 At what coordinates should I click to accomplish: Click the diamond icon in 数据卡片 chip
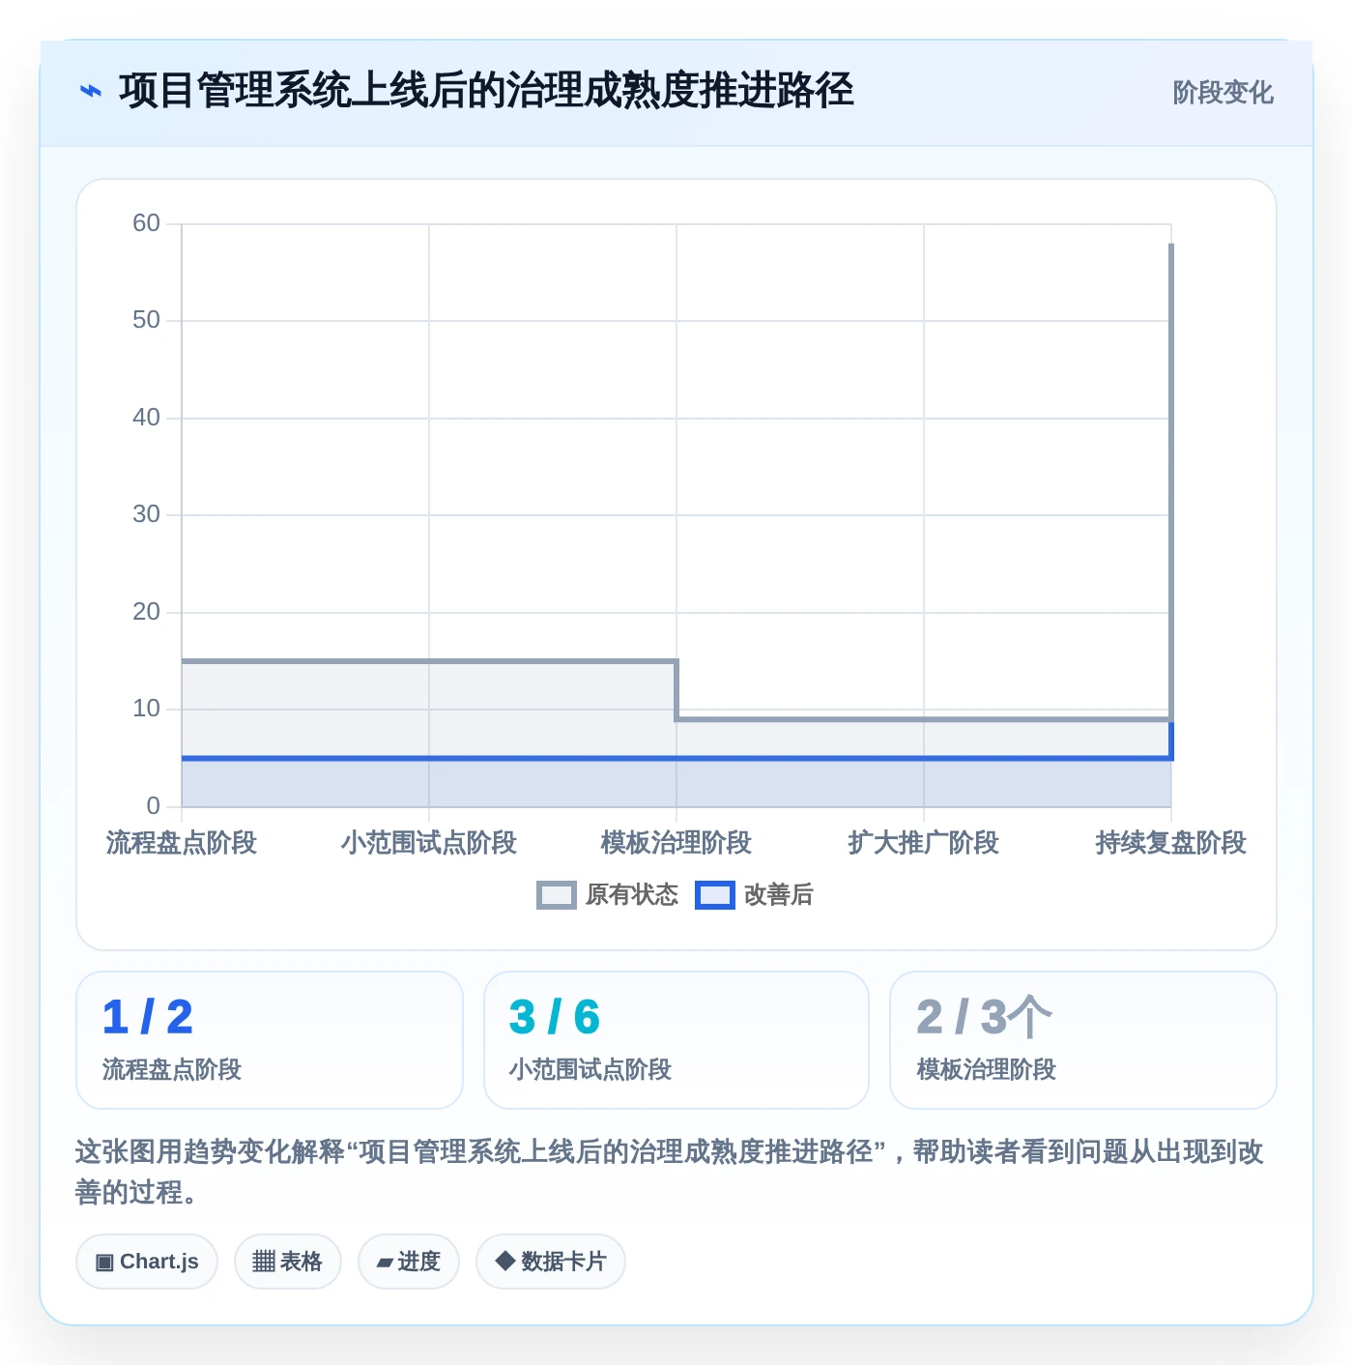point(504,1261)
